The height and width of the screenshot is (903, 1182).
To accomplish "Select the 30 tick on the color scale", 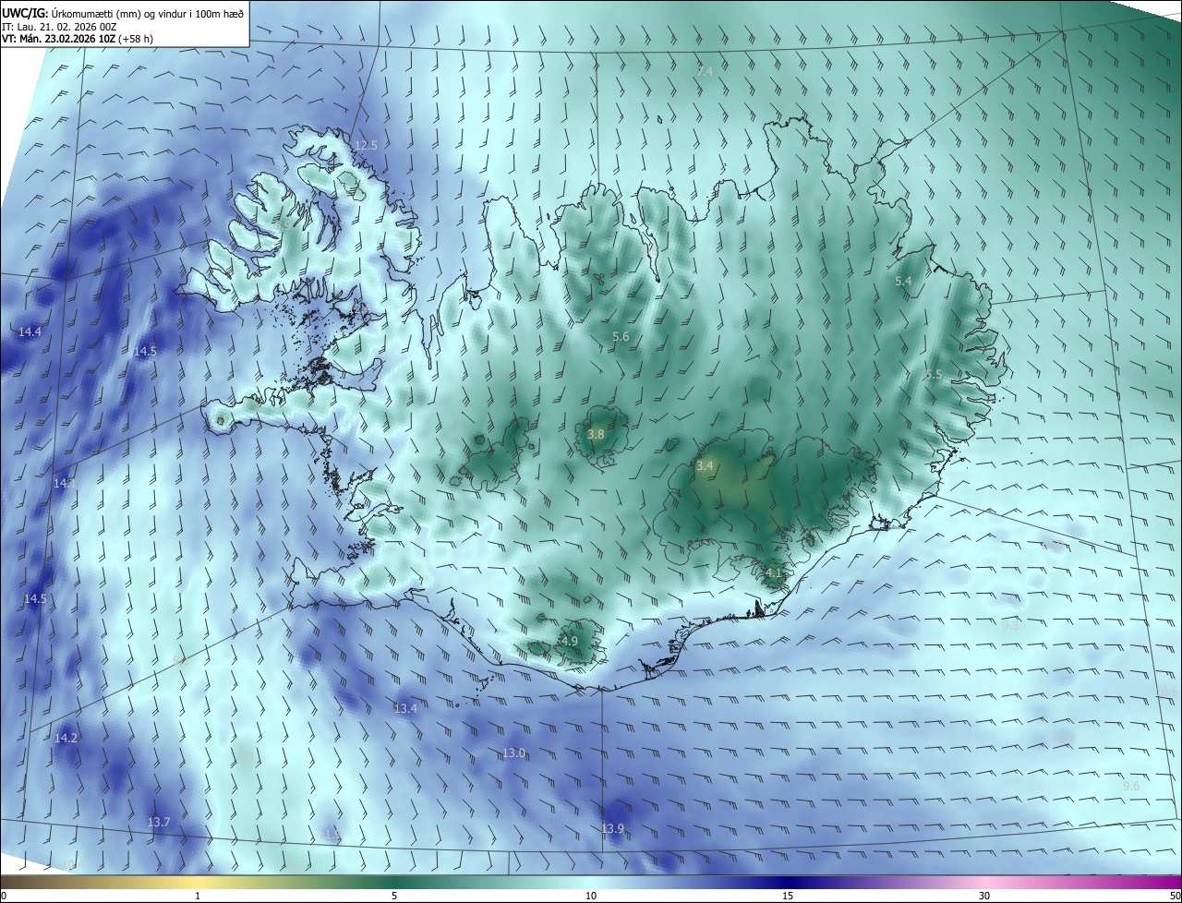I will [x=984, y=896].
